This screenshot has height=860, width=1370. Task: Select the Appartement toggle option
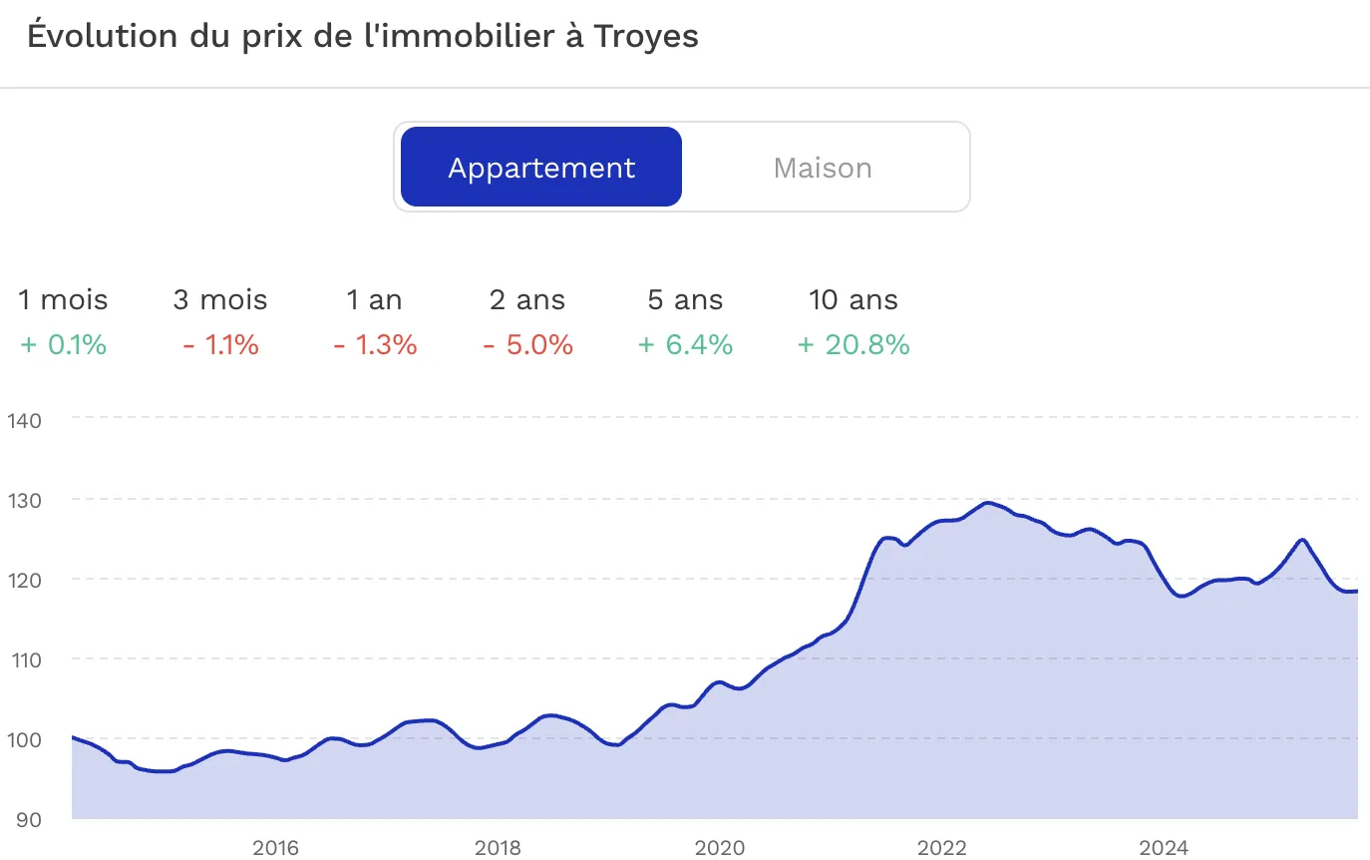point(540,168)
